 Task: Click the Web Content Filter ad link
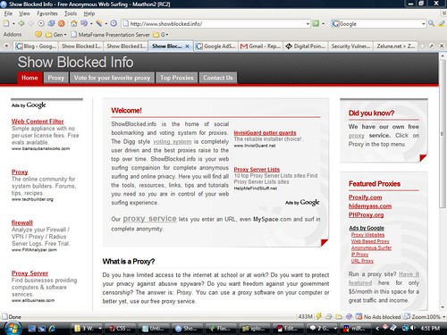[38, 121]
